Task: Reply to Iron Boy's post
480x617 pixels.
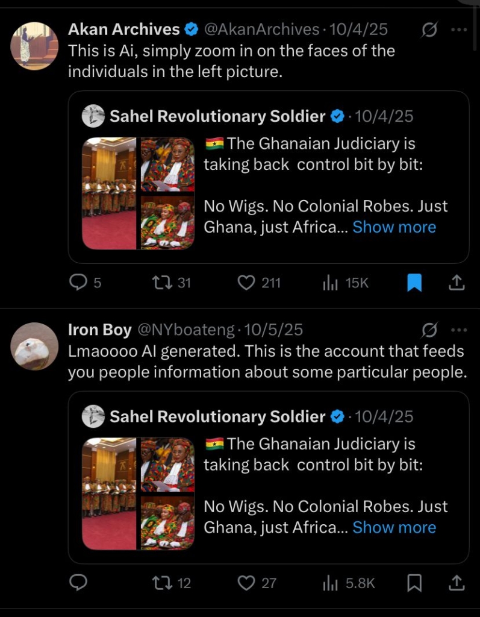Action: click(79, 582)
